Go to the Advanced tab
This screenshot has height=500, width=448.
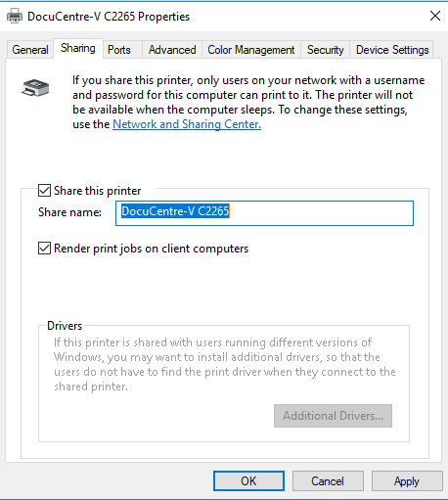[x=172, y=50]
